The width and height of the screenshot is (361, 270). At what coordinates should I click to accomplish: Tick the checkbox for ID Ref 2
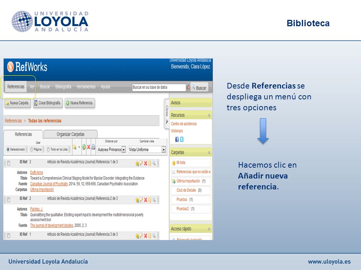(9, 200)
